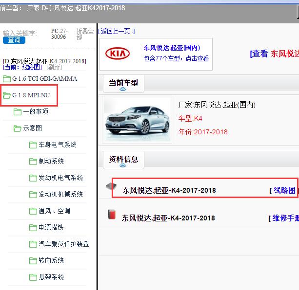Open 电源搭铁 entry
The image size is (299, 290).
click(x=51, y=227)
